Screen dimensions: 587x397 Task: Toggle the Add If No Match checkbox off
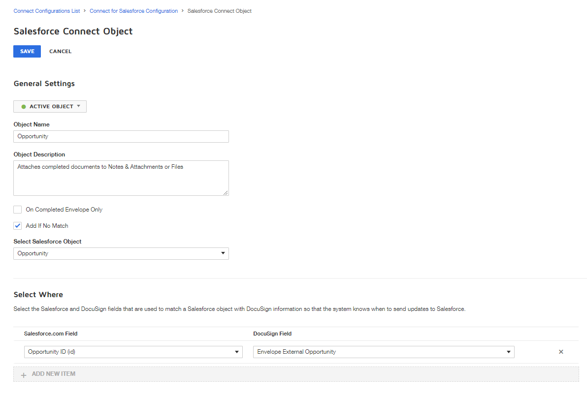(17, 225)
